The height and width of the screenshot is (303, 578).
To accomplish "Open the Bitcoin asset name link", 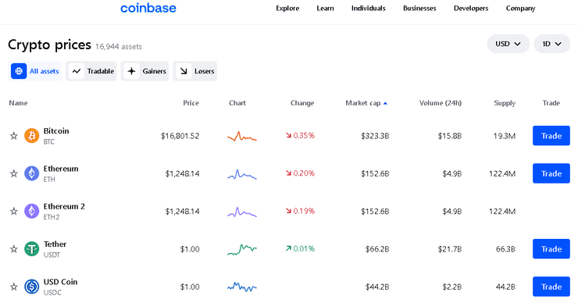I will point(56,131).
